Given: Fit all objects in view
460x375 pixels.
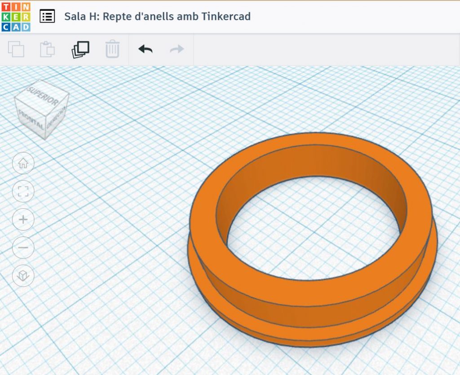Looking at the screenshot, I should (23, 192).
